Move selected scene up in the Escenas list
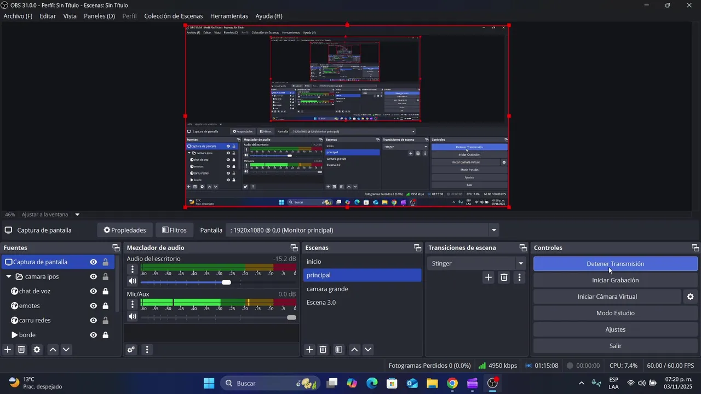Viewport: 701px width, 394px height. [x=354, y=350]
